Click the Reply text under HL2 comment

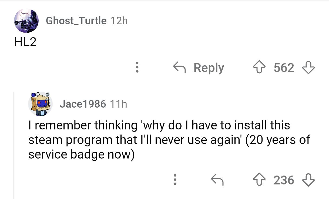coord(209,68)
